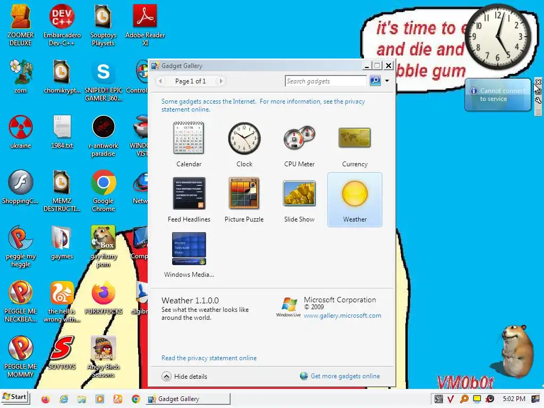Select the MEMZ DESTRUCTI... icon
Viewport: 544px width, 408px height.
(x=62, y=191)
